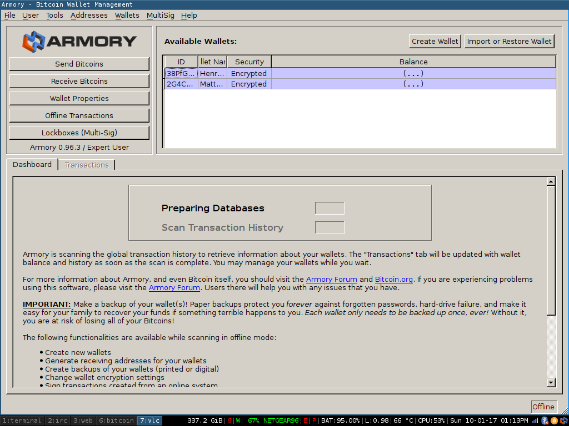Screen dimensions: 569x426
Task: Click the Encrypted cell in the 2G4C row
Action: click(x=249, y=84)
